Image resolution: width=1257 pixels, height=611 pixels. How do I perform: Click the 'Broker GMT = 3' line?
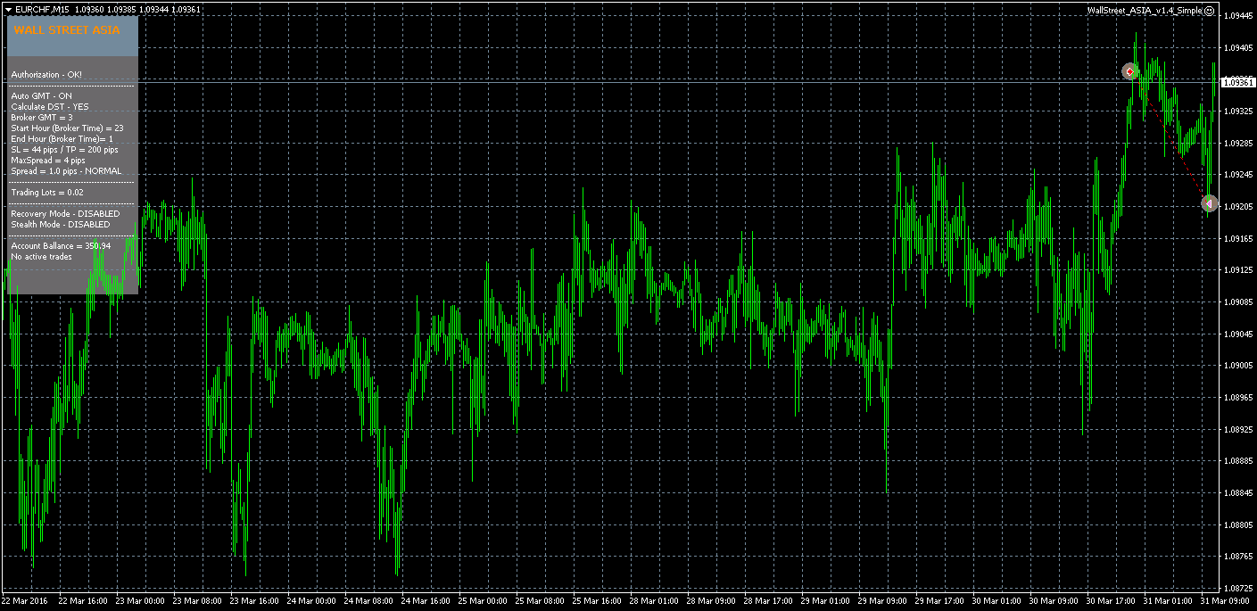click(x=42, y=117)
